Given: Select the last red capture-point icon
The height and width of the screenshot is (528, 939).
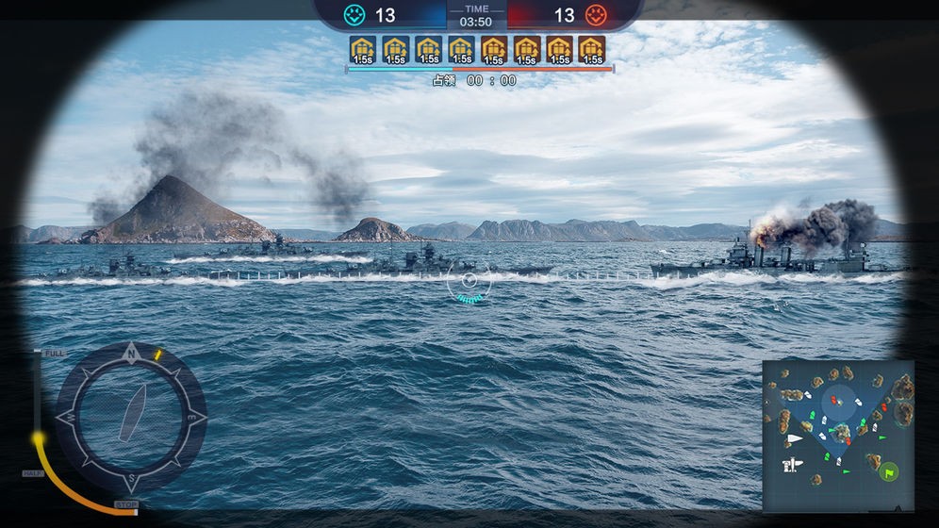Looking at the screenshot, I should (x=591, y=50).
